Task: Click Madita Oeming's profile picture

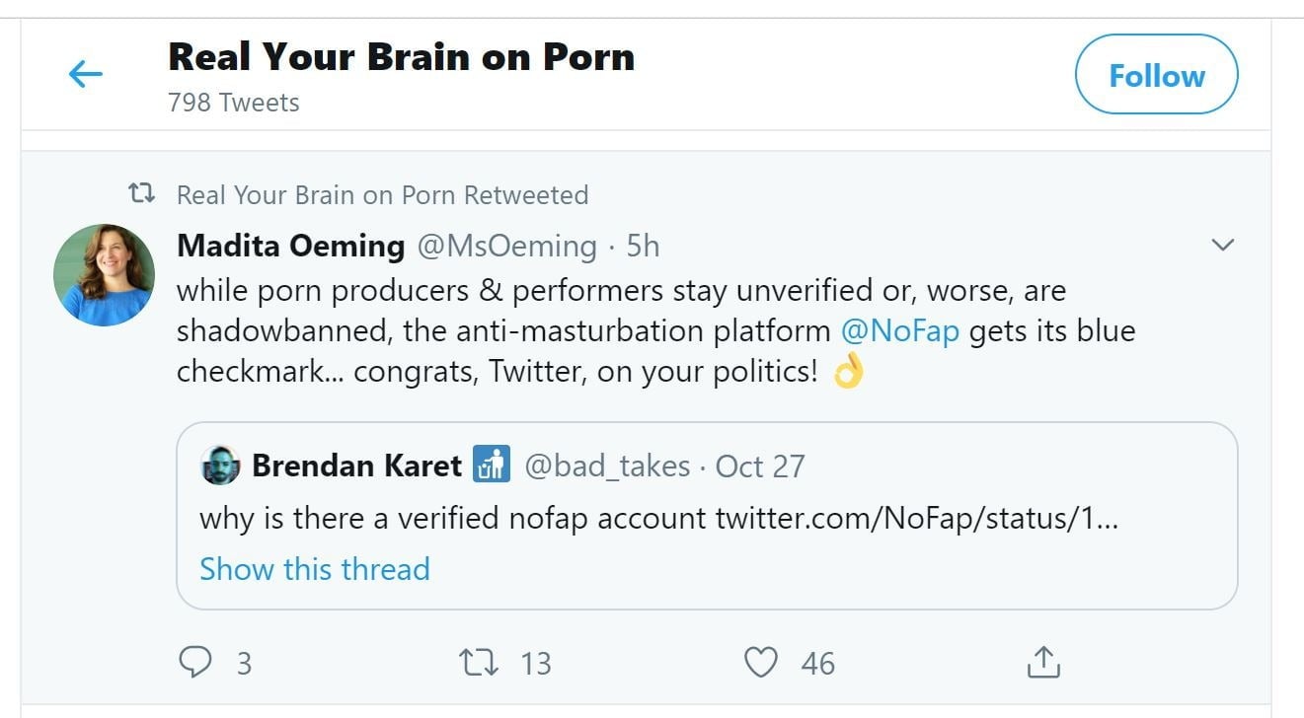Action: tap(104, 275)
